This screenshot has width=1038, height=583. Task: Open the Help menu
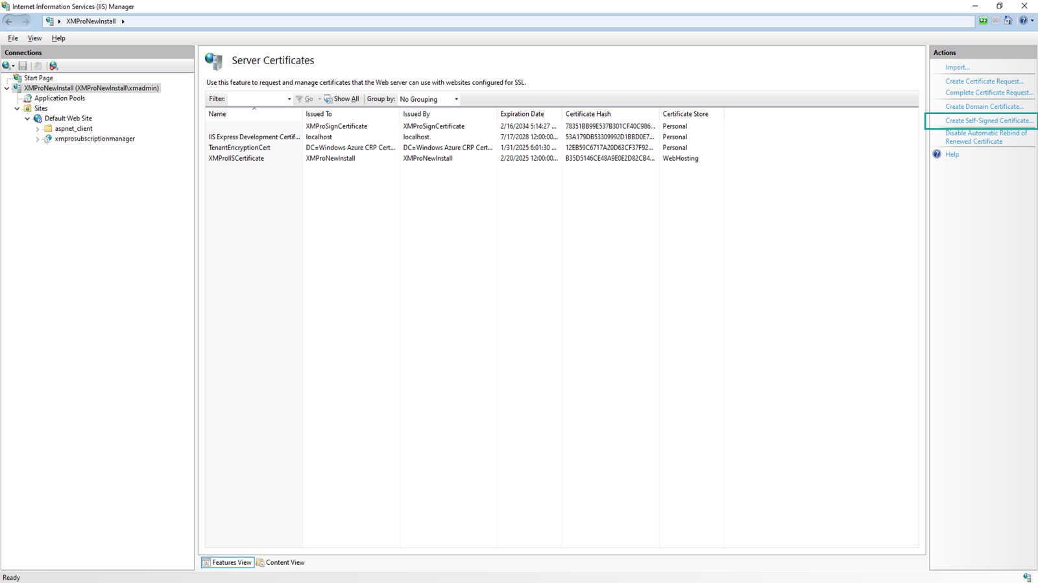pyautogui.click(x=58, y=38)
